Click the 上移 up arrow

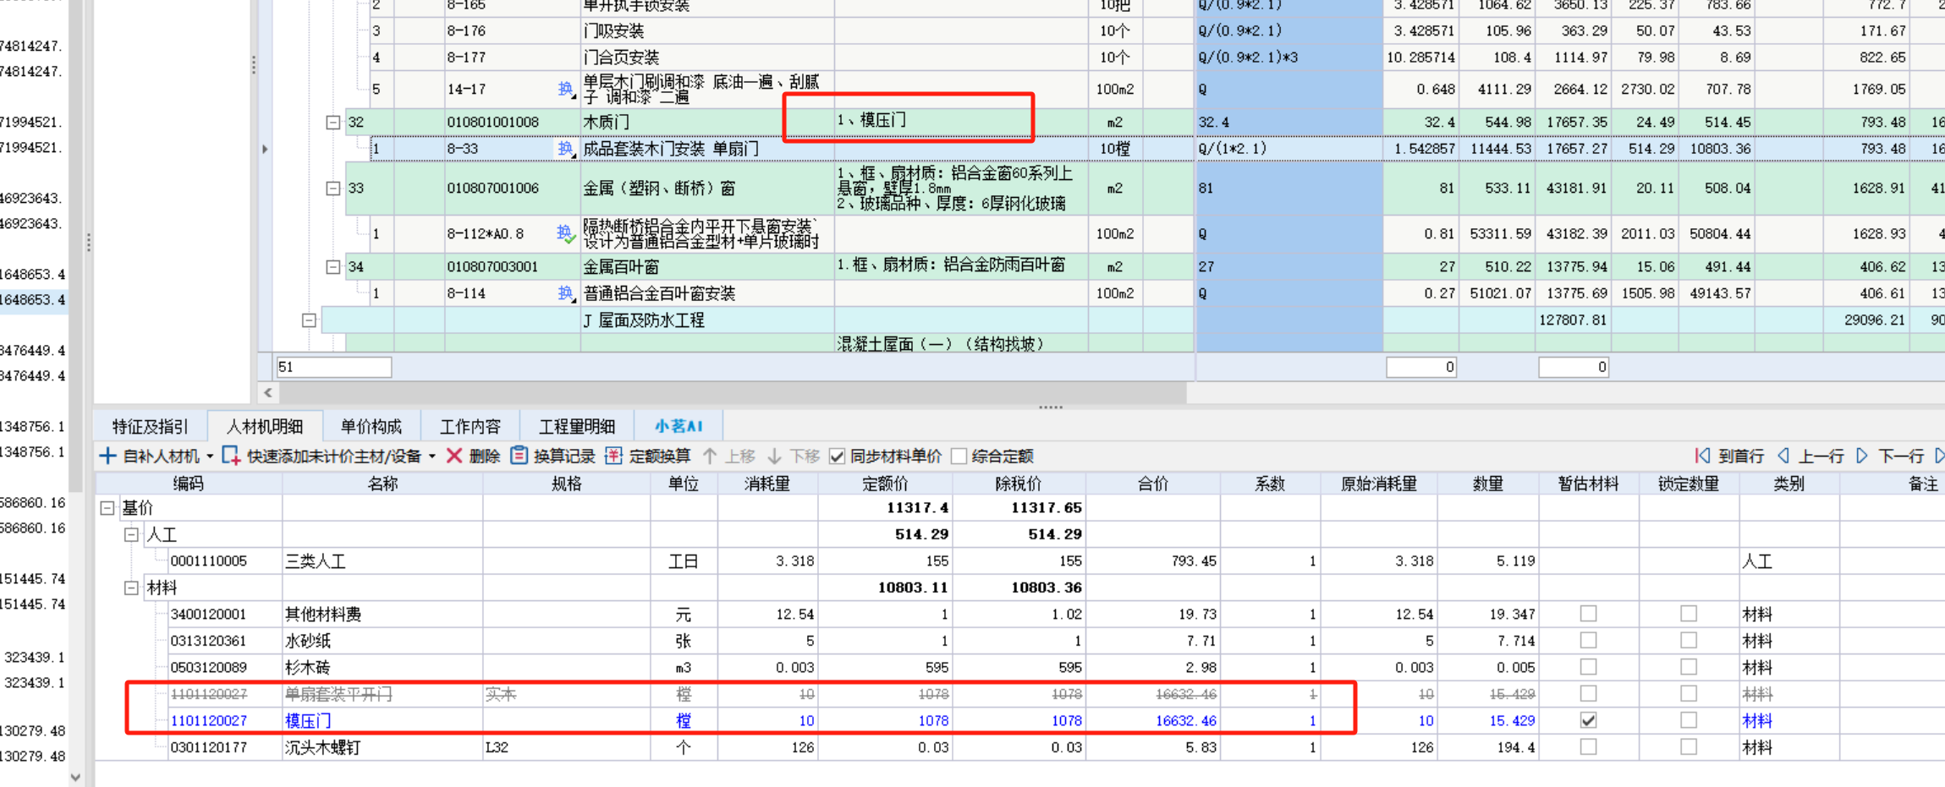[x=710, y=456]
